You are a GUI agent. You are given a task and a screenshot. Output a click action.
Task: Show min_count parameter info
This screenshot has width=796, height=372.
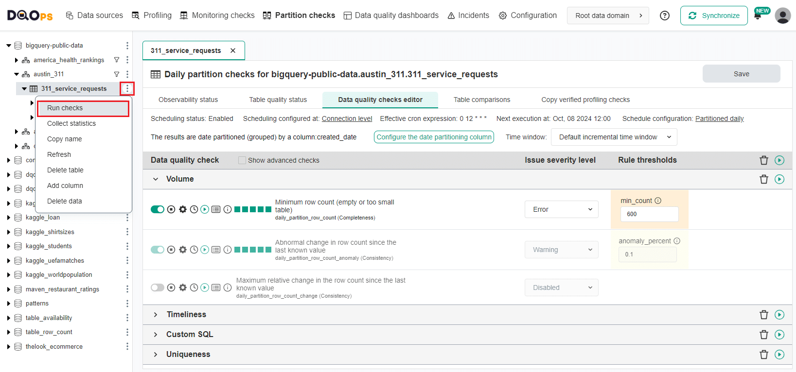click(658, 201)
